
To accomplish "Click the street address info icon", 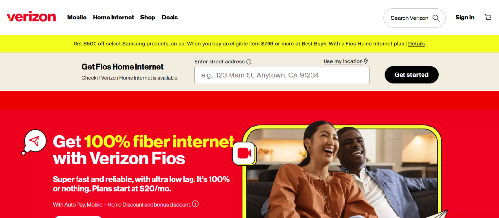I will [249, 62].
